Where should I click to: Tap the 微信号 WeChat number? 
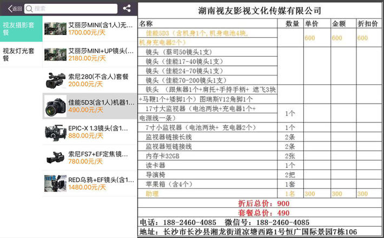pyautogui.click(x=283, y=222)
